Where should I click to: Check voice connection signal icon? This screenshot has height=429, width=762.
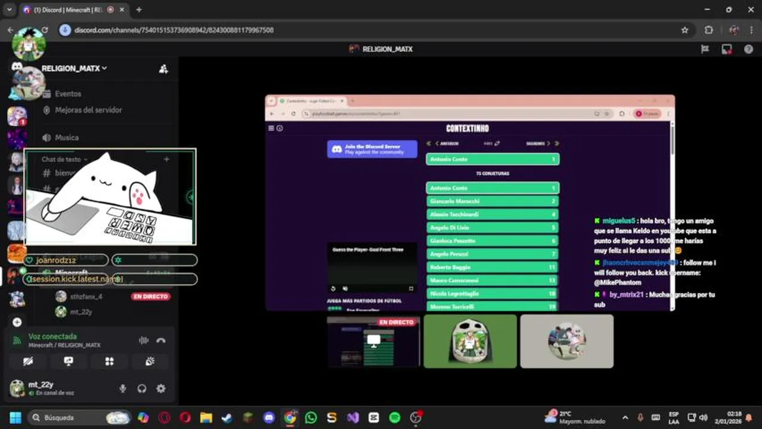tap(17, 341)
